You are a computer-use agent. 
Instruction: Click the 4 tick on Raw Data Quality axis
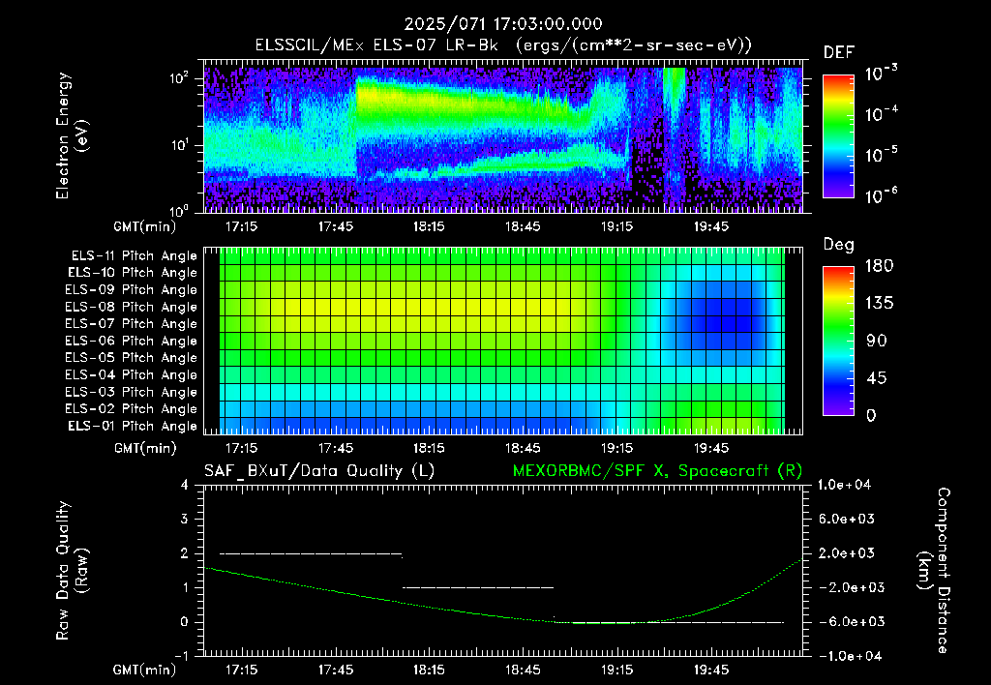(184, 485)
